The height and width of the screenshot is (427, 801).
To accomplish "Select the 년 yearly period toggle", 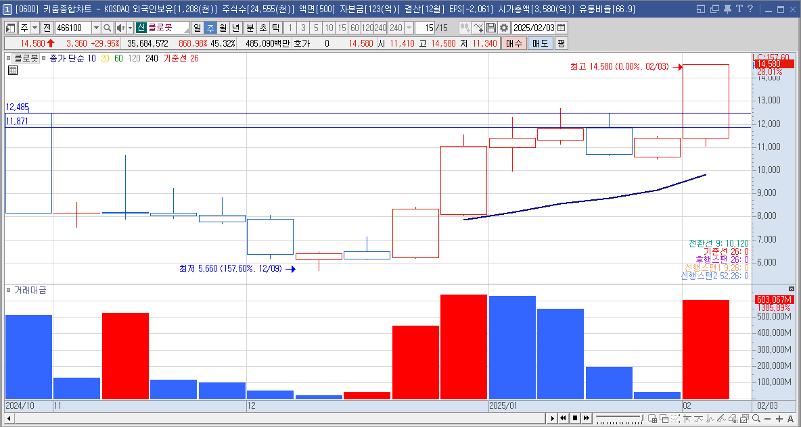I will pyautogui.click(x=235, y=28).
